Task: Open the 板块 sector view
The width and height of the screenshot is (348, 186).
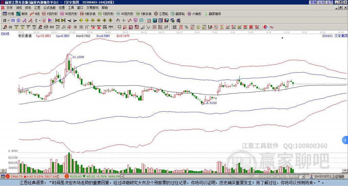Action: pyautogui.click(x=22, y=14)
